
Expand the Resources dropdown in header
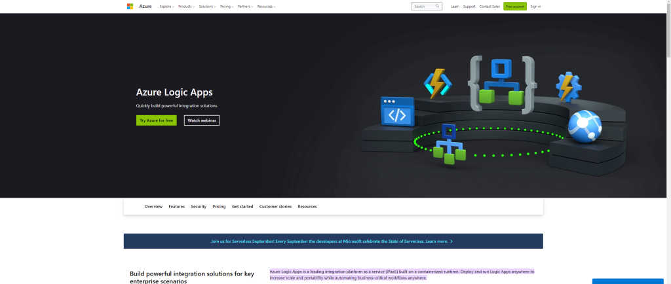[266, 7]
